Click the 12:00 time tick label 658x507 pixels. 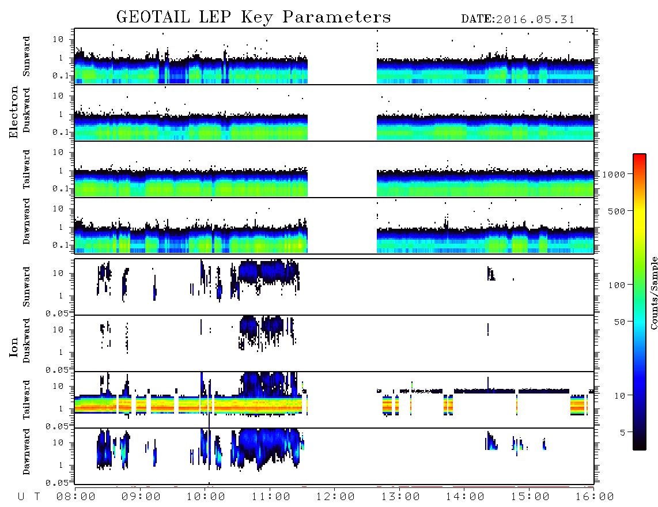[335, 497]
